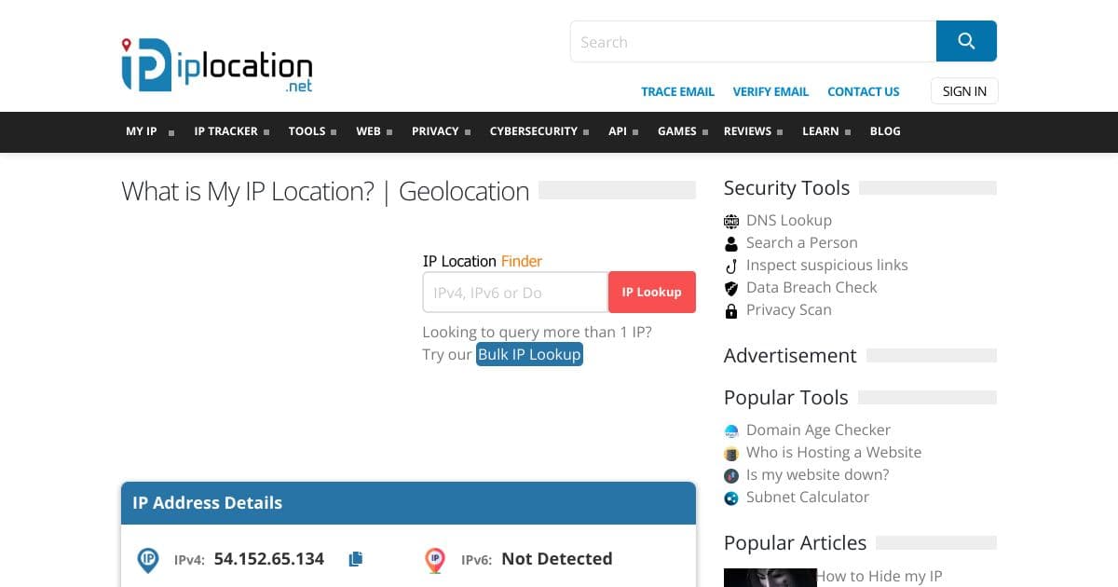Click the DNS Lookup icon
This screenshot has height=587, width=1118.
pos(731,220)
